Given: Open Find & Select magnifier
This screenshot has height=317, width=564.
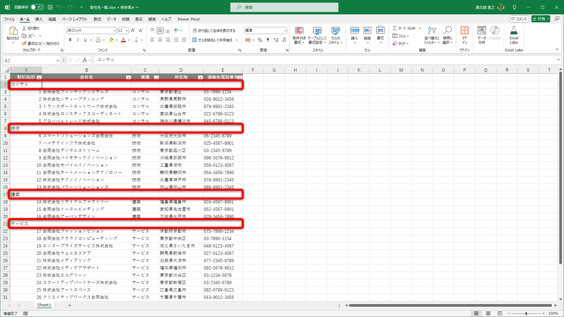Looking at the screenshot, I should (x=447, y=31).
